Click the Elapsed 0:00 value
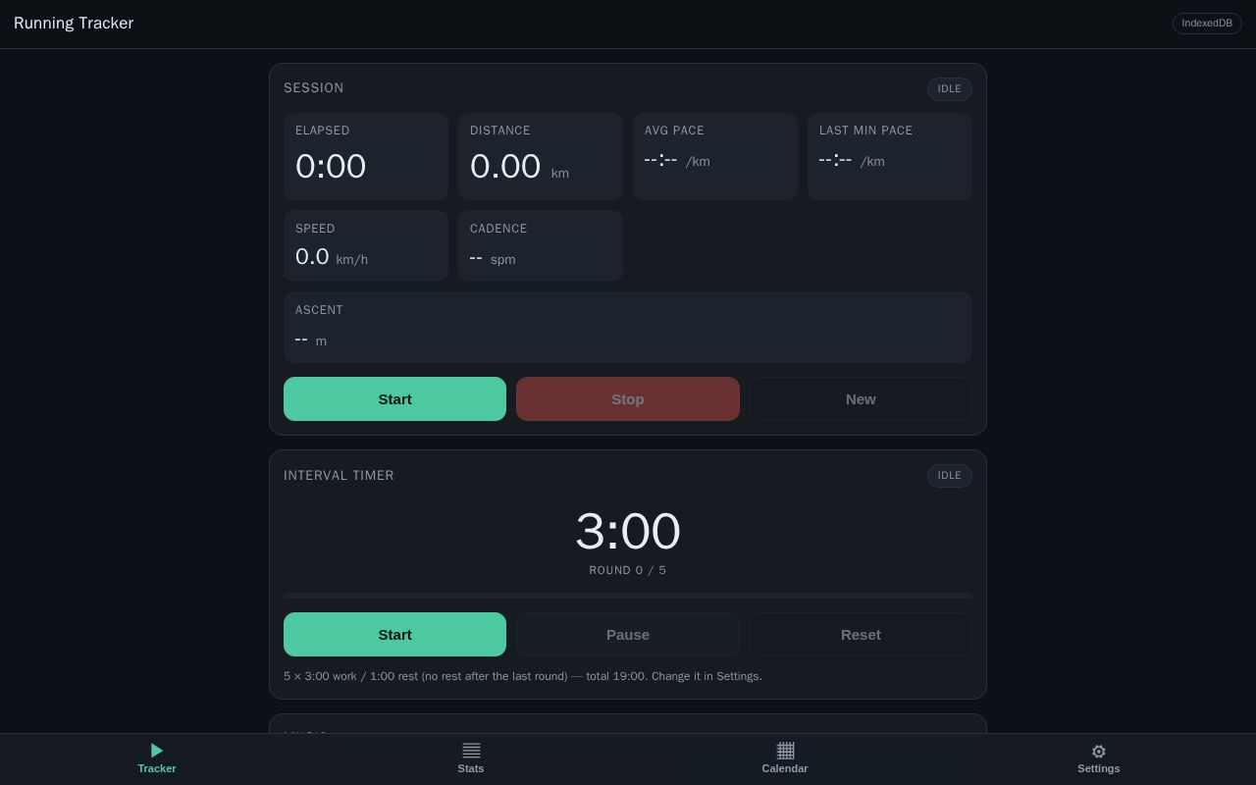This screenshot has width=1256, height=785. click(331, 167)
